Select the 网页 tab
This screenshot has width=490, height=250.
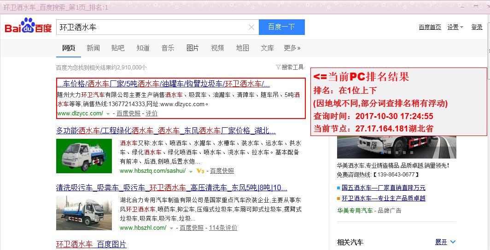(69, 48)
